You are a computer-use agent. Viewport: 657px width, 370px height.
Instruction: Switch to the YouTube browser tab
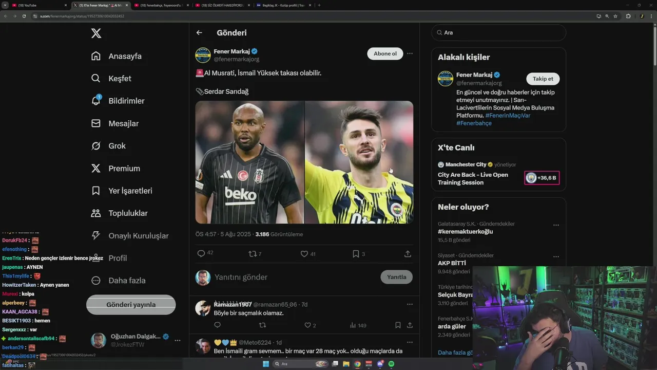pyautogui.click(x=38, y=5)
